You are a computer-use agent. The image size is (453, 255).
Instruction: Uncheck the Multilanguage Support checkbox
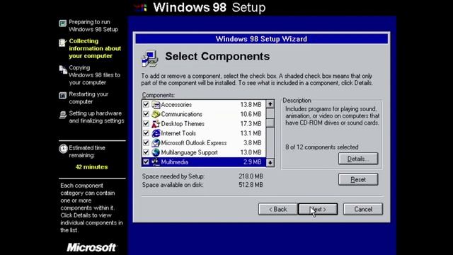tap(147, 152)
